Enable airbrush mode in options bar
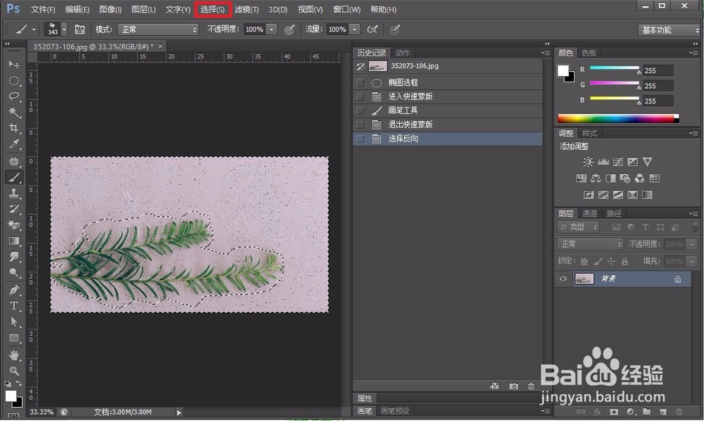This screenshot has width=704, height=421. 372,30
